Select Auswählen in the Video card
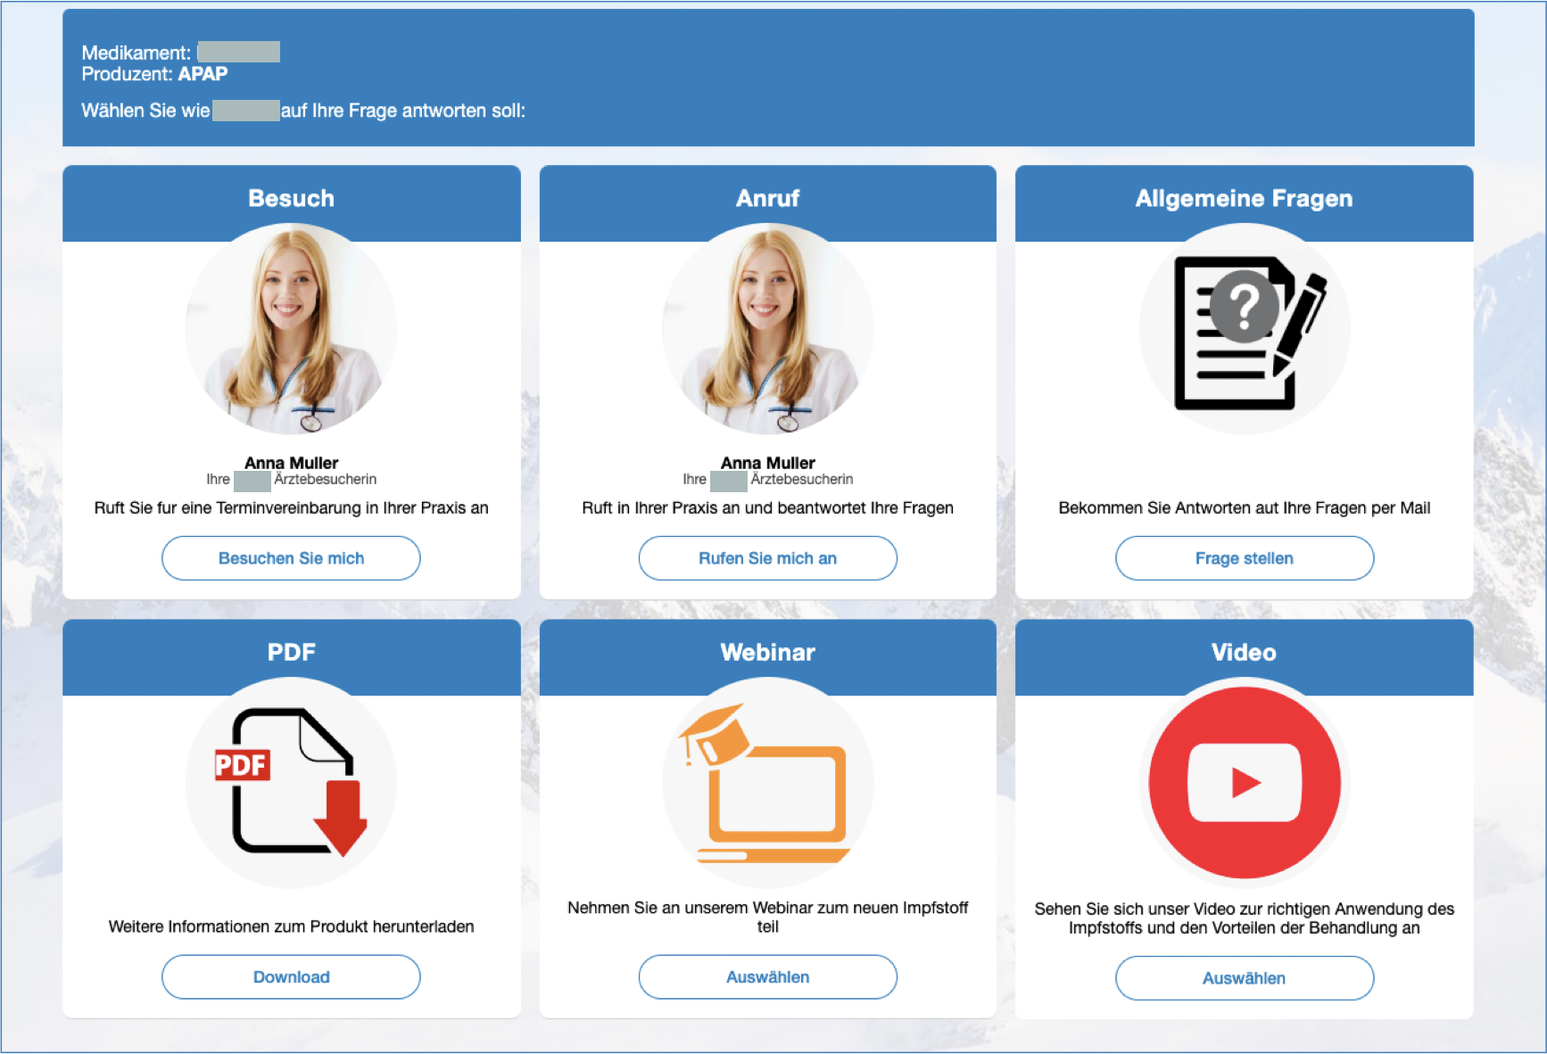Screen dimensions: 1547x1054 point(1244,978)
